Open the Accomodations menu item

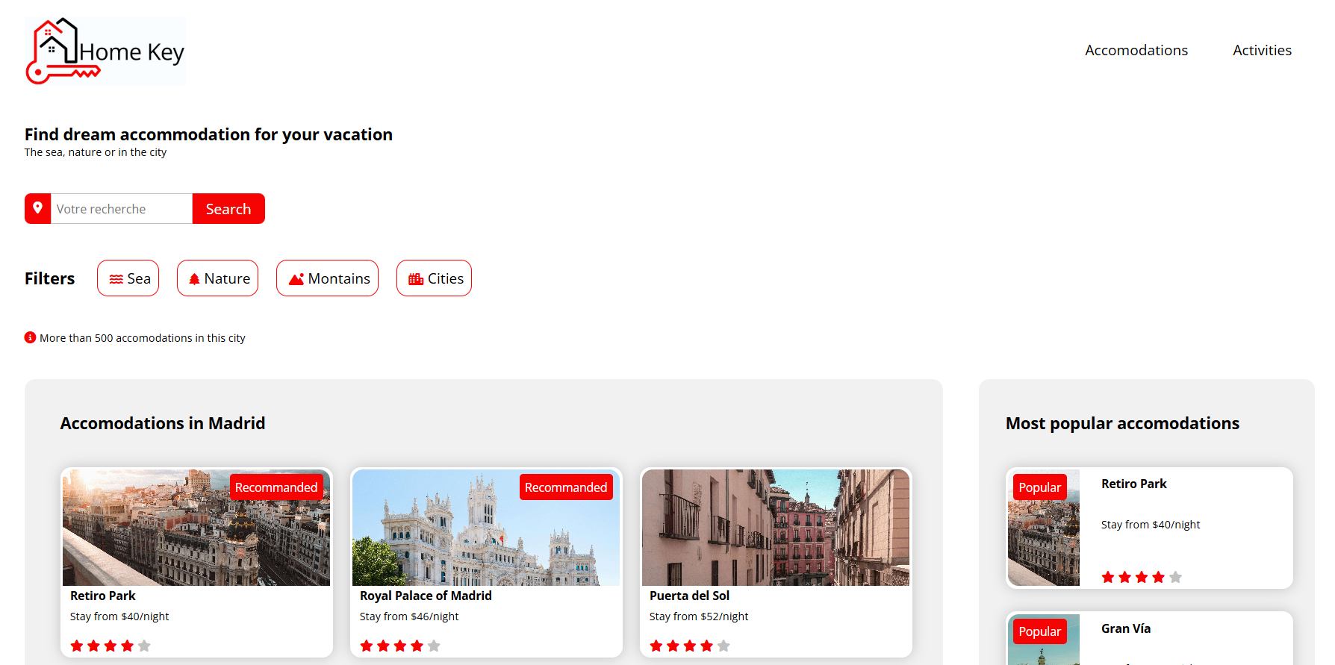point(1136,50)
